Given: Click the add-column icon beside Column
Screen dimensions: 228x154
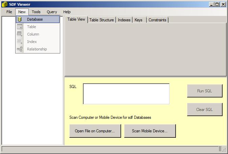Looking at the screenshot, I should coord(20,34).
